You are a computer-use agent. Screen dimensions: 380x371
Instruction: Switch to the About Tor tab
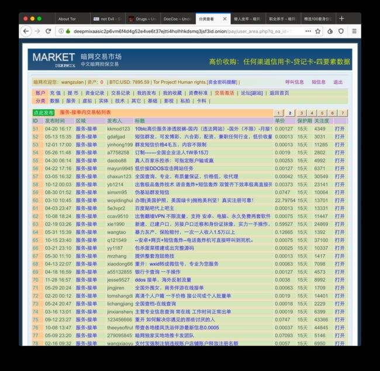click(x=72, y=19)
